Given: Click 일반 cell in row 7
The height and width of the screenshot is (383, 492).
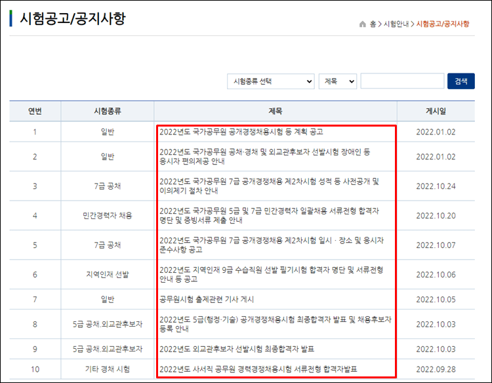Looking at the screenshot, I should pos(108,300).
